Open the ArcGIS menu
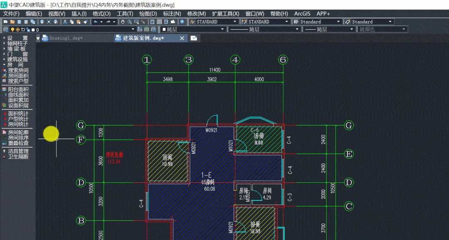449x240 pixels. pos(302,14)
